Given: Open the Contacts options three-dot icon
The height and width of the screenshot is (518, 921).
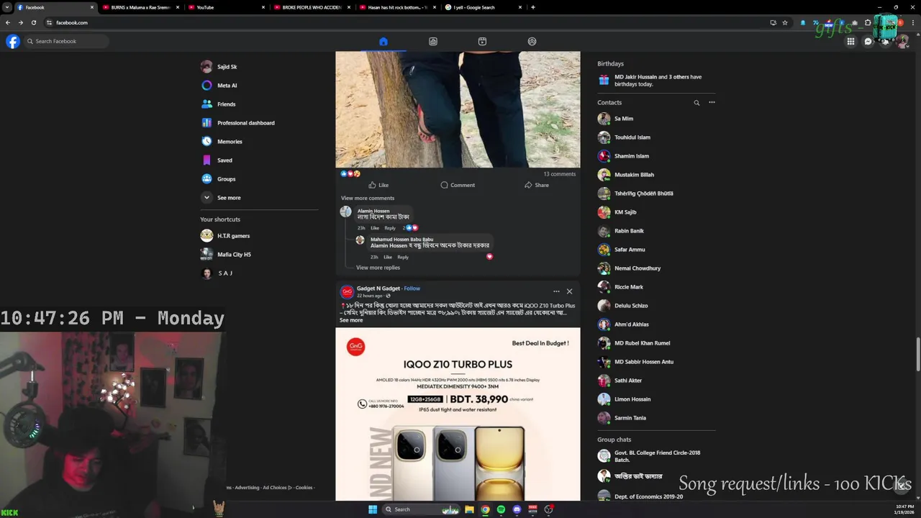Looking at the screenshot, I should [712, 102].
